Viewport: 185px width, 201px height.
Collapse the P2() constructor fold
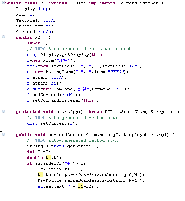4,37
